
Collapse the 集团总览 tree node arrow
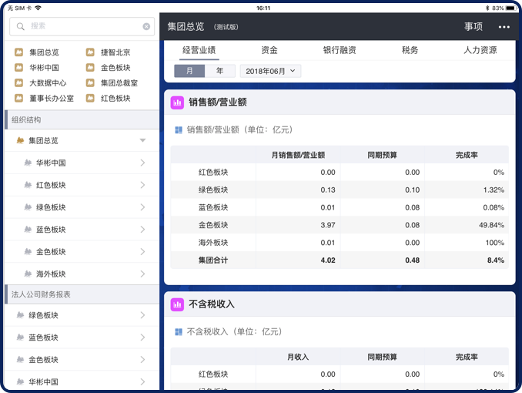coord(142,140)
